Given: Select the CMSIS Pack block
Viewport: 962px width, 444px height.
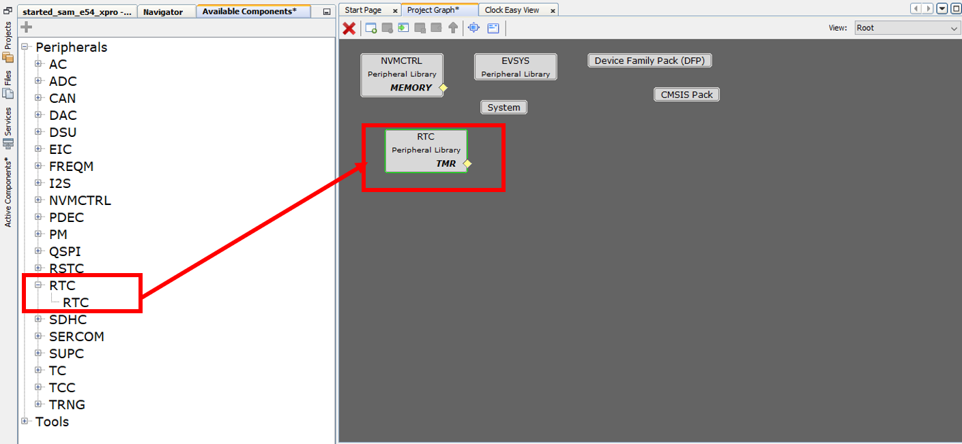Looking at the screenshot, I should (686, 94).
